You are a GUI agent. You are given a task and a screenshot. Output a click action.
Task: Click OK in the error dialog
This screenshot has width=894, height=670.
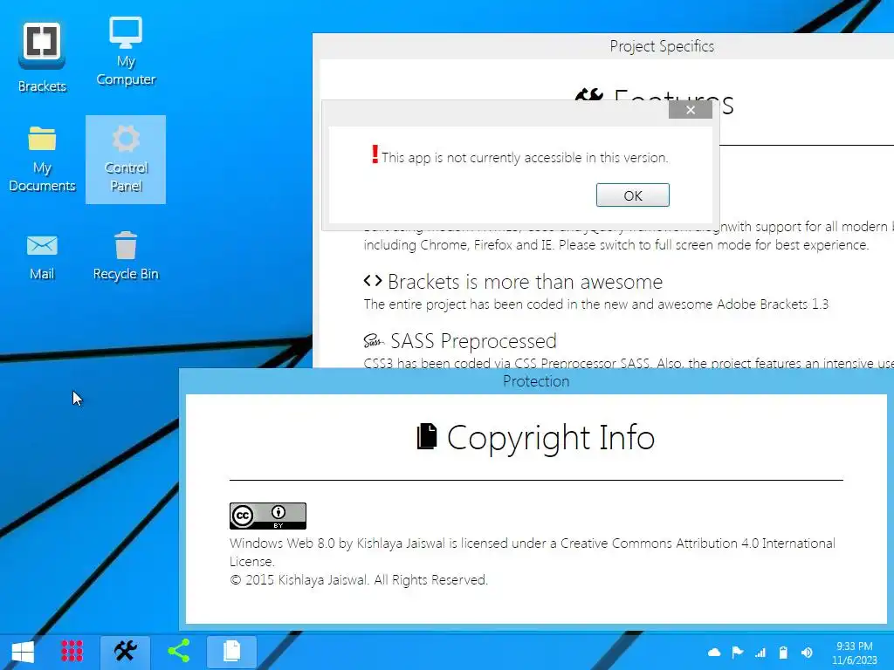[x=632, y=195]
